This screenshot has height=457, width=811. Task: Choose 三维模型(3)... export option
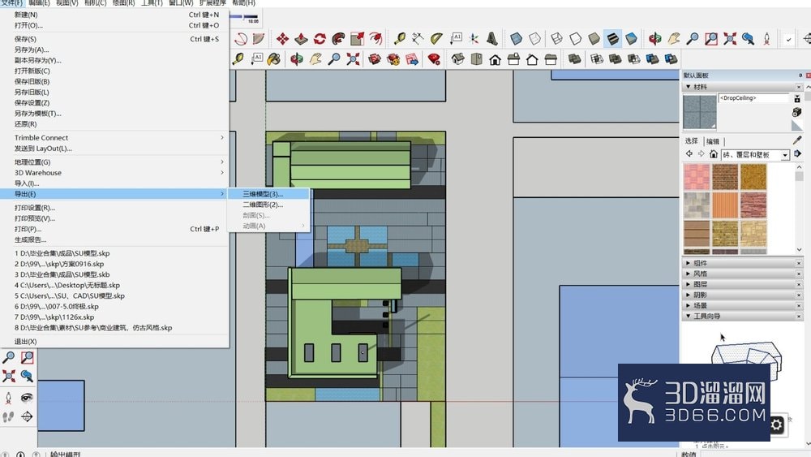(x=269, y=194)
